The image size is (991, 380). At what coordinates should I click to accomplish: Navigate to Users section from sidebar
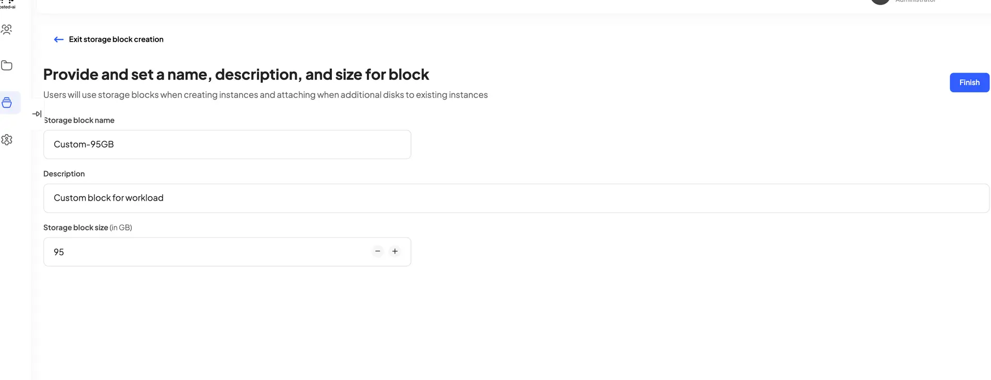[7, 29]
